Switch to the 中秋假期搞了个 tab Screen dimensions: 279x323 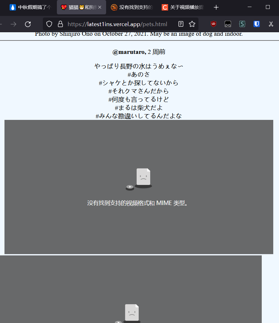click(30, 7)
